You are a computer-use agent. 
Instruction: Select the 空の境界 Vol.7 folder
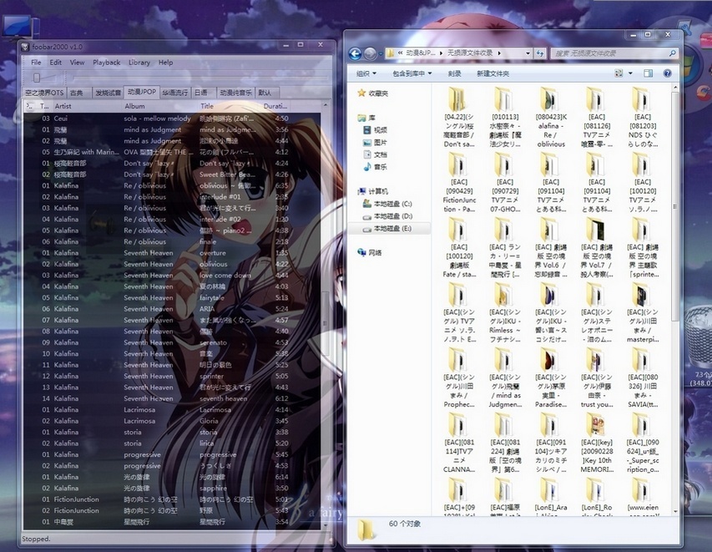(597, 247)
